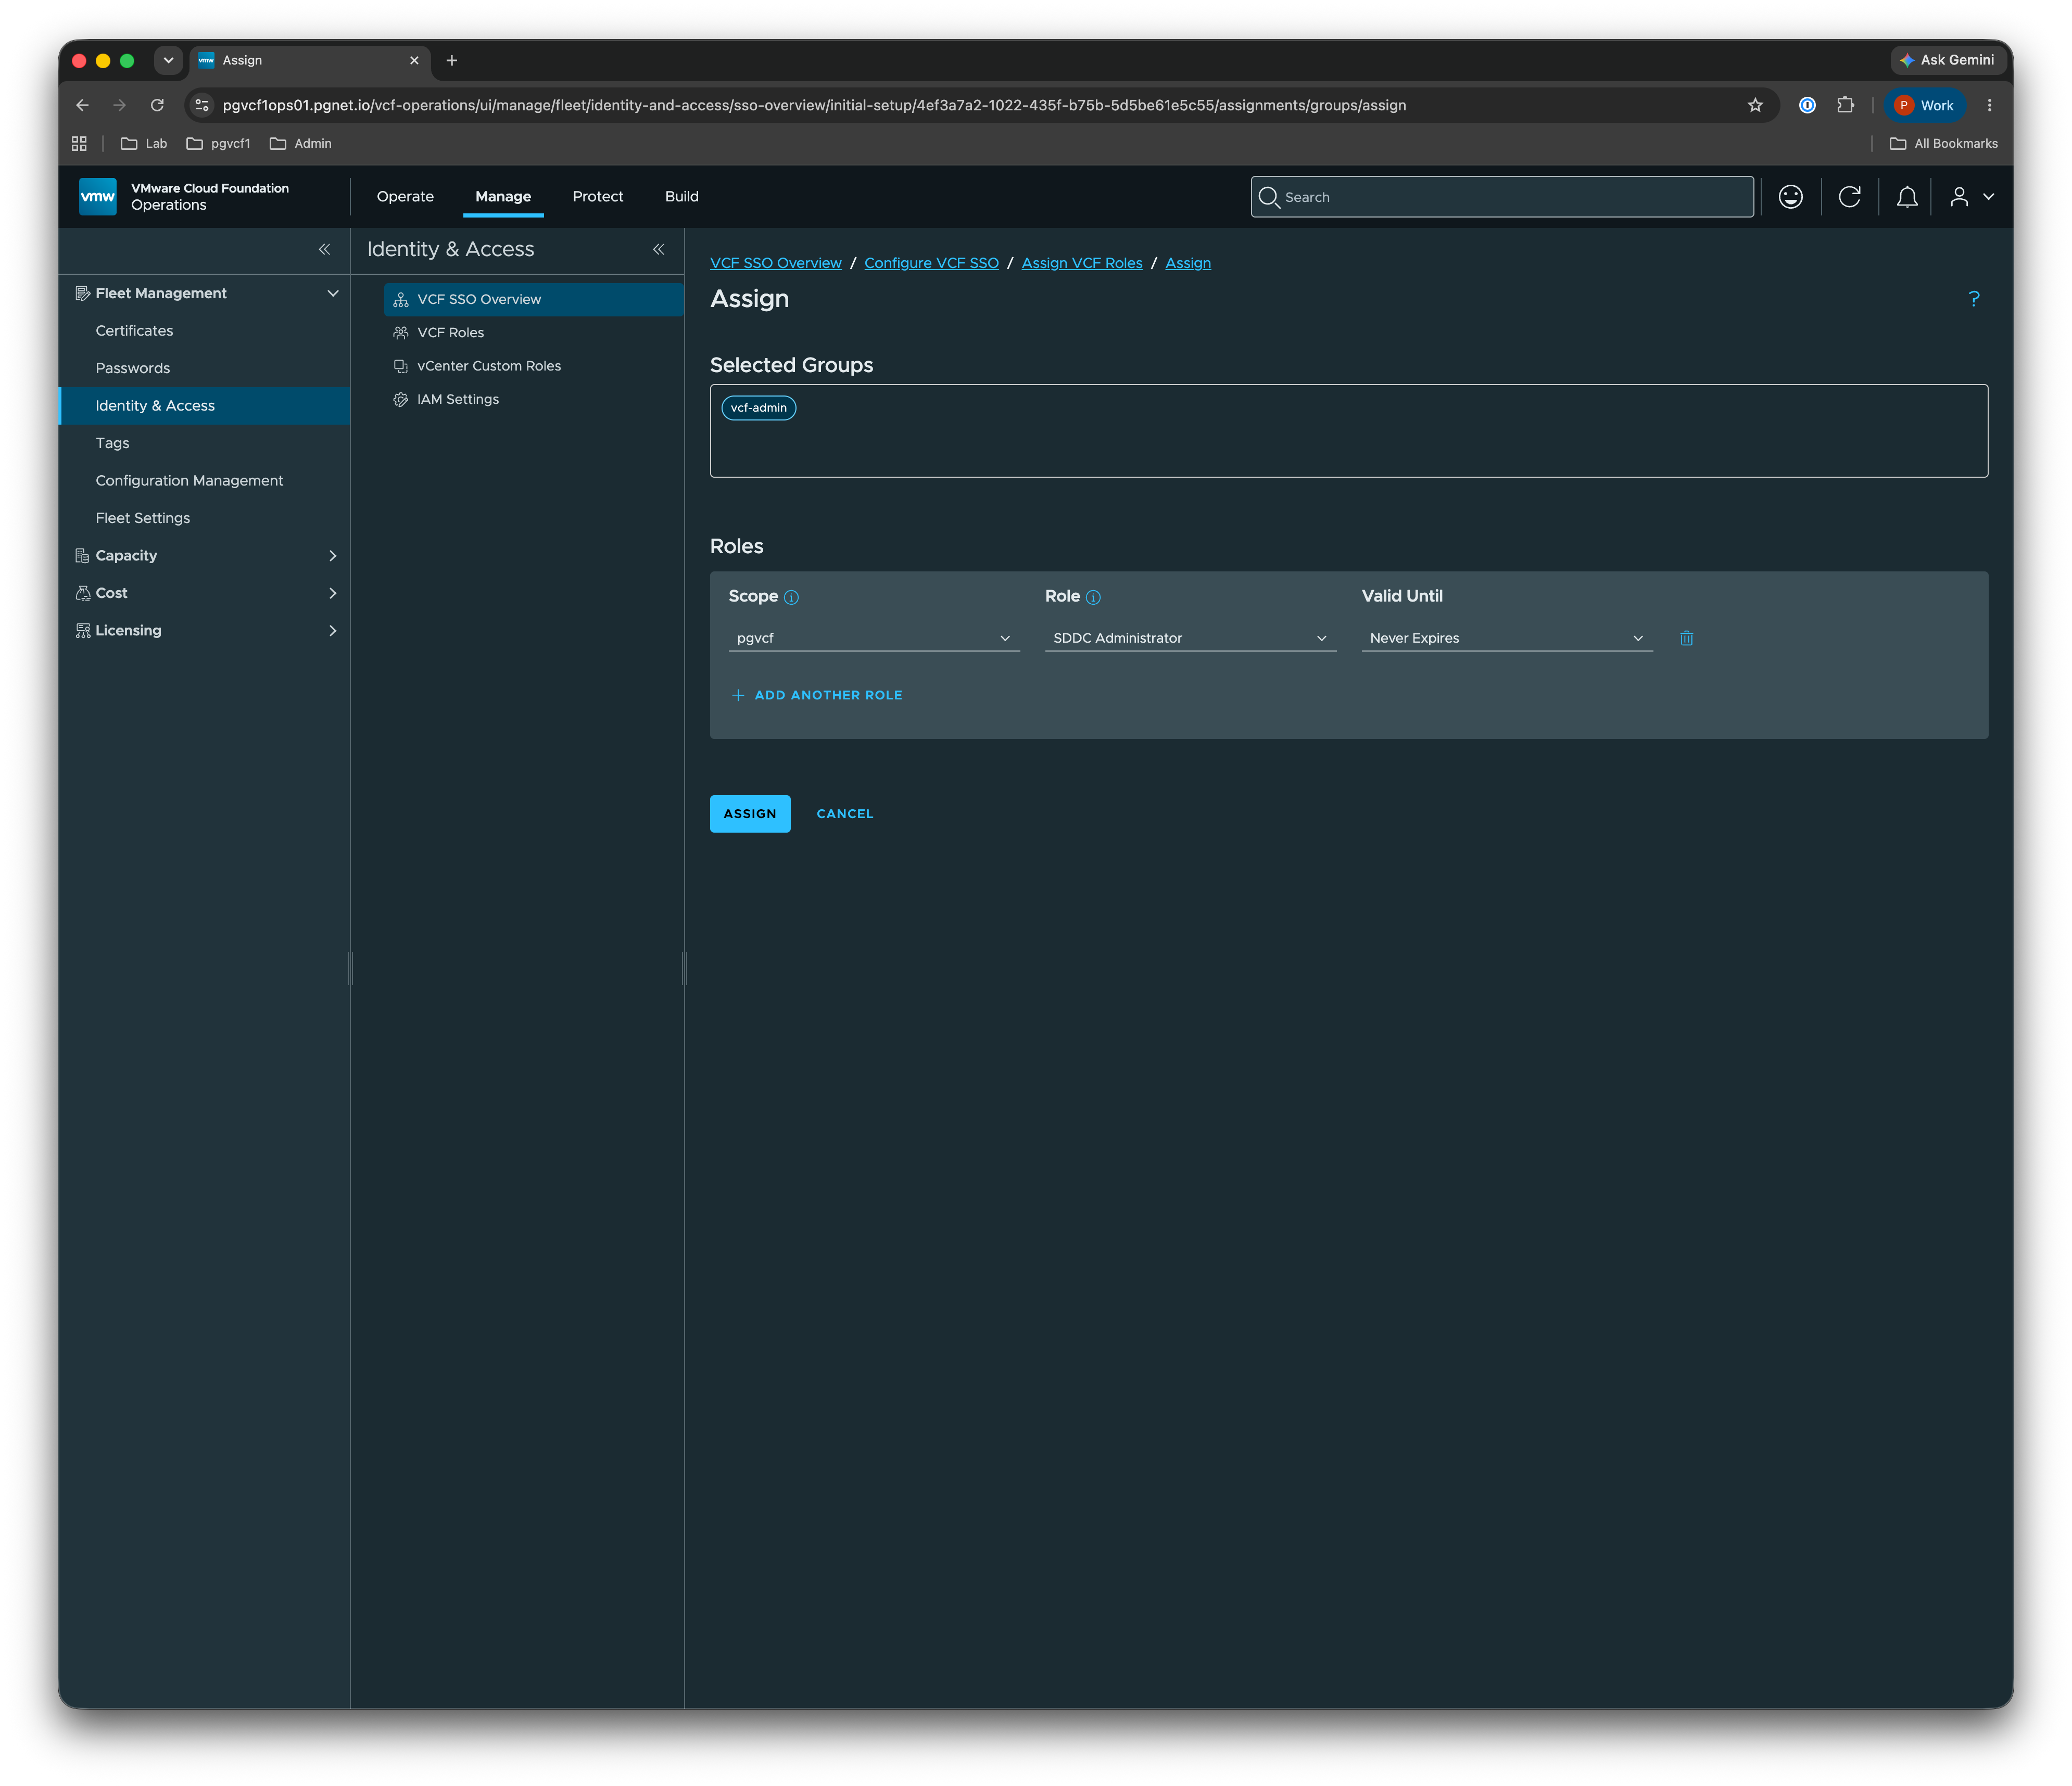Image resolution: width=2072 pixels, height=1786 pixels.
Task: Expand the Licensing section
Action: coord(333,631)
